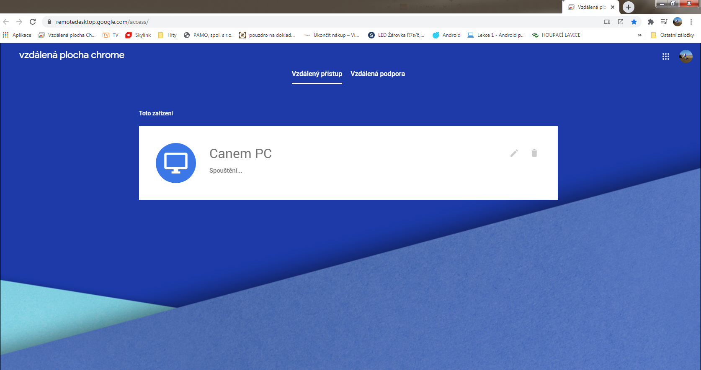
Task: Open LED Žárovka R7s/6 bookmark
Action: (396, 35)
